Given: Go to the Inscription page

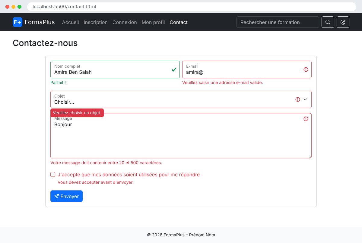Looking at the screenshot, I should [x=96, y=22].
